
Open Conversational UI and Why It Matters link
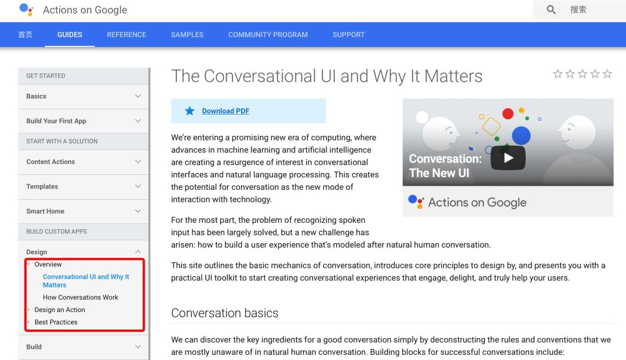pyautogui.click(x=86, y=281)
